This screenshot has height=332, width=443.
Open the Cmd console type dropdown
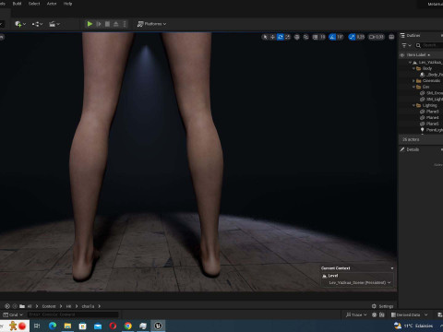(x=13, y=314)
